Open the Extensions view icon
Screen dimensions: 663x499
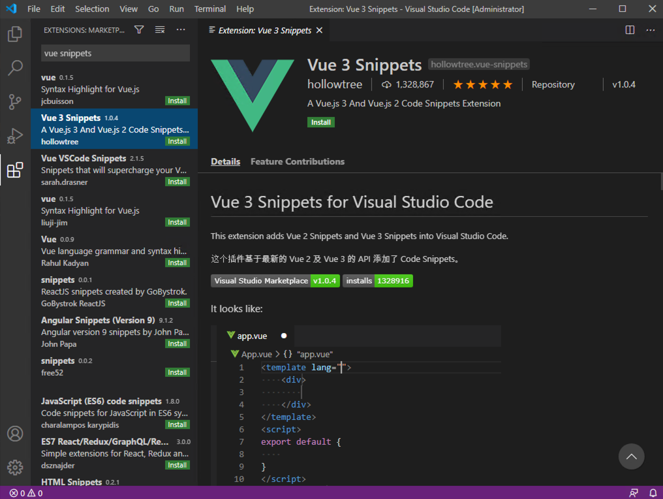coord(15,170)
